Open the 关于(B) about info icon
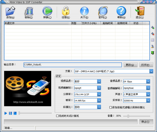This screenshot has width=157, height=132. pyautogui.click(x=84, y=11)
